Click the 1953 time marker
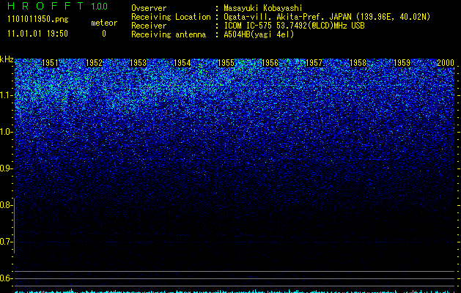This screenshot has width=461, height=293. click(x=139, y=63)
